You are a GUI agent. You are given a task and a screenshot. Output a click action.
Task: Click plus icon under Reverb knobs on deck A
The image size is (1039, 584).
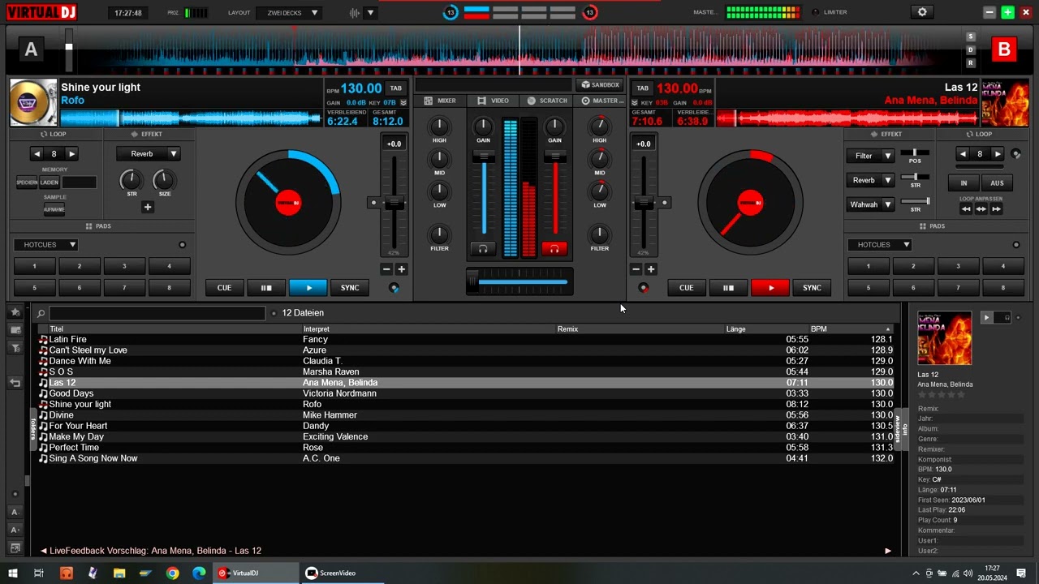(x=148, y=207)
